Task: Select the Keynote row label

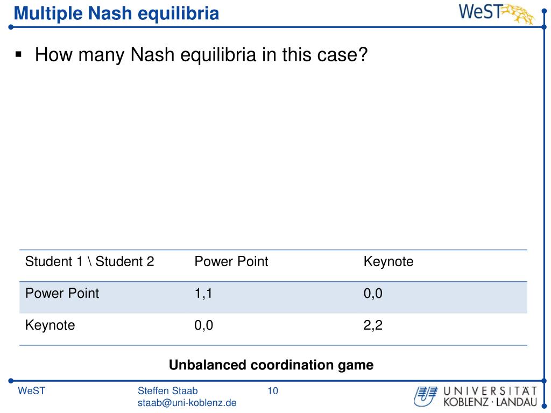Action: coord(50,325)
